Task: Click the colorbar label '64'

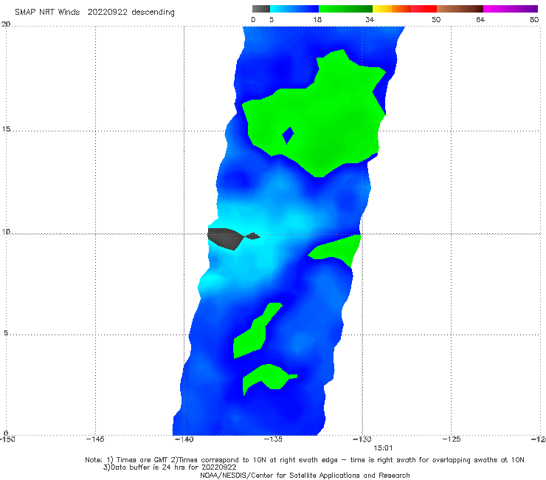Action: 480,20
